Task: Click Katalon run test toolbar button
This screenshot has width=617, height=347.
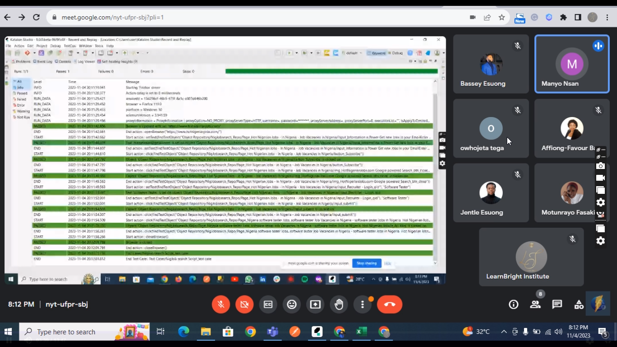Action: pos(290,53)
